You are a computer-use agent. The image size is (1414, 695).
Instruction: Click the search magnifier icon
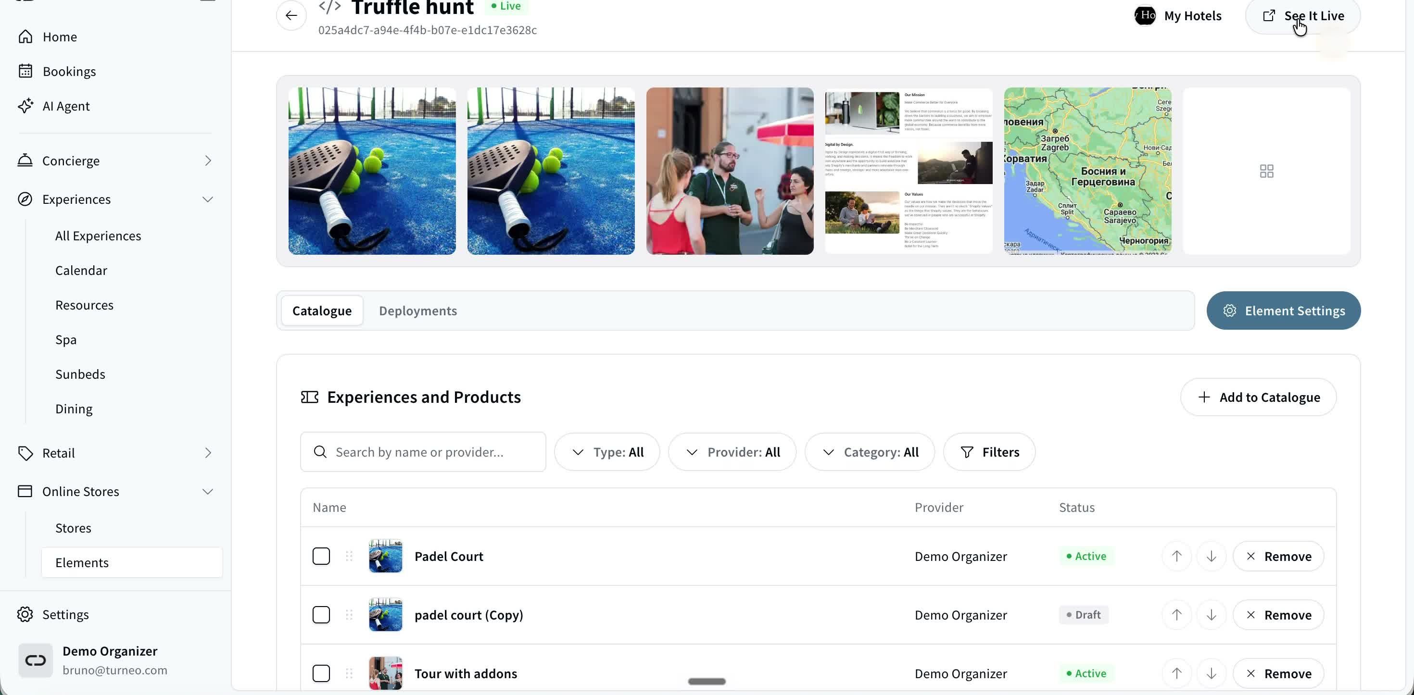tap(320, 452)
